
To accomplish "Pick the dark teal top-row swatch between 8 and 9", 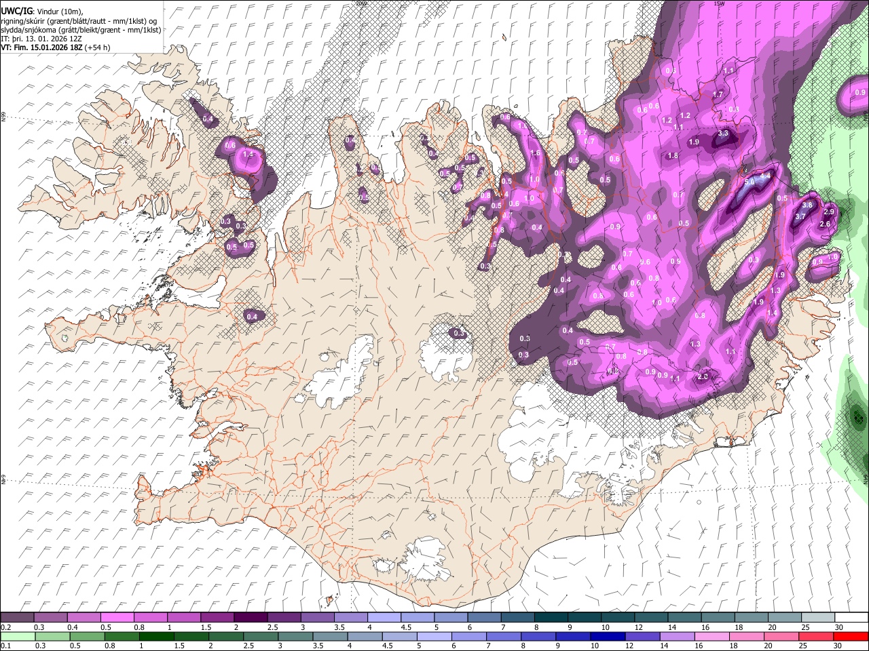I will (x=551, y=618).
